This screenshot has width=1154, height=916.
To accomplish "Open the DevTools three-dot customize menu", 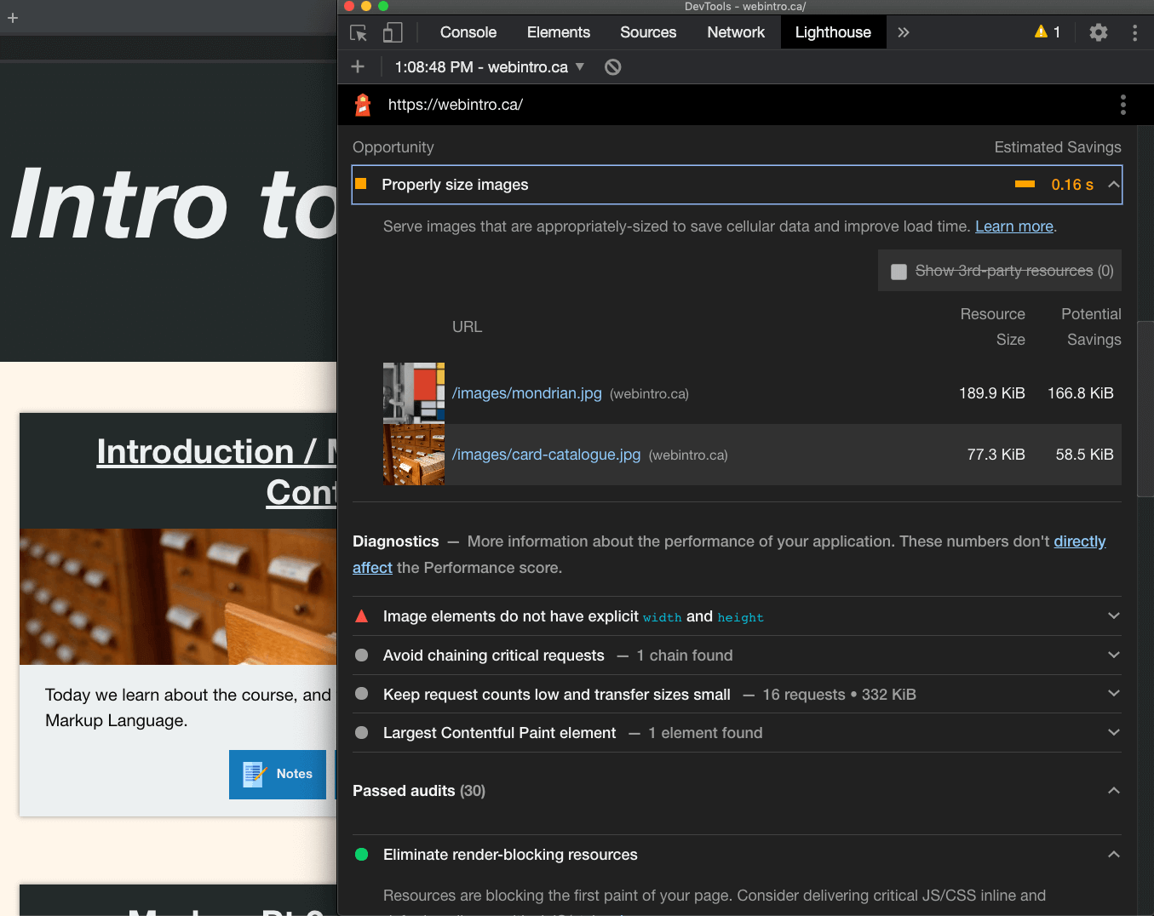I will point(1134,32).
